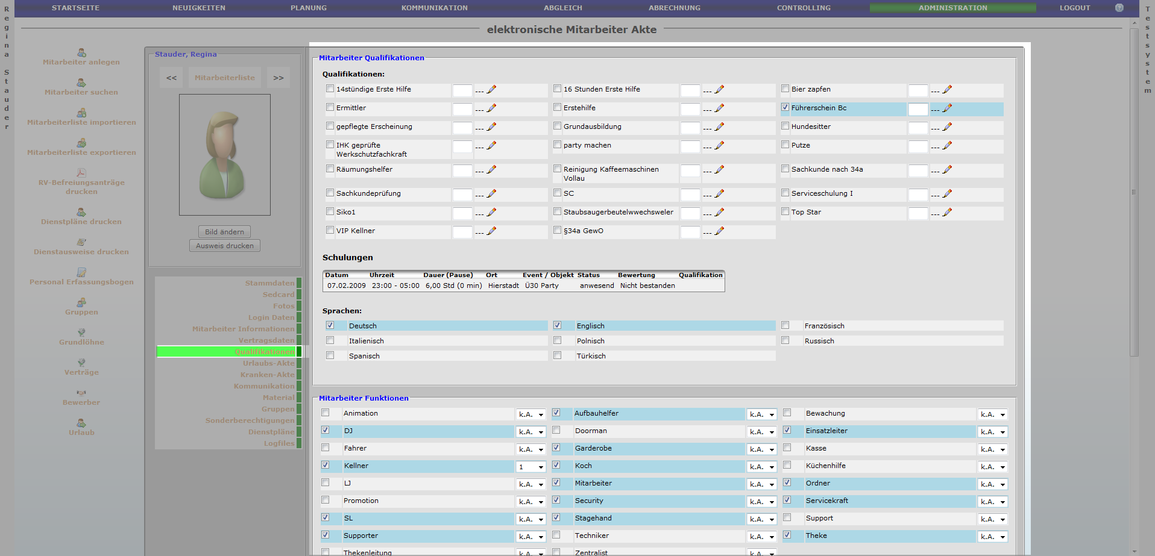The width and height of the screenshot is (1155, 556).
Task: Click the Bild ändern button
Action: point(224,232)
